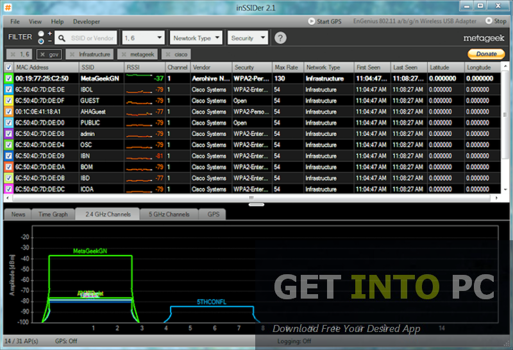This screenshot has width=513, height=350.
Task: Switch to the 5 GHz Channels tab
Action: (169, 214)
